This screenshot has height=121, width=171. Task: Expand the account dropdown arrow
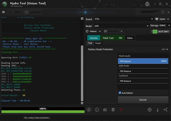(x=169, y=12)
